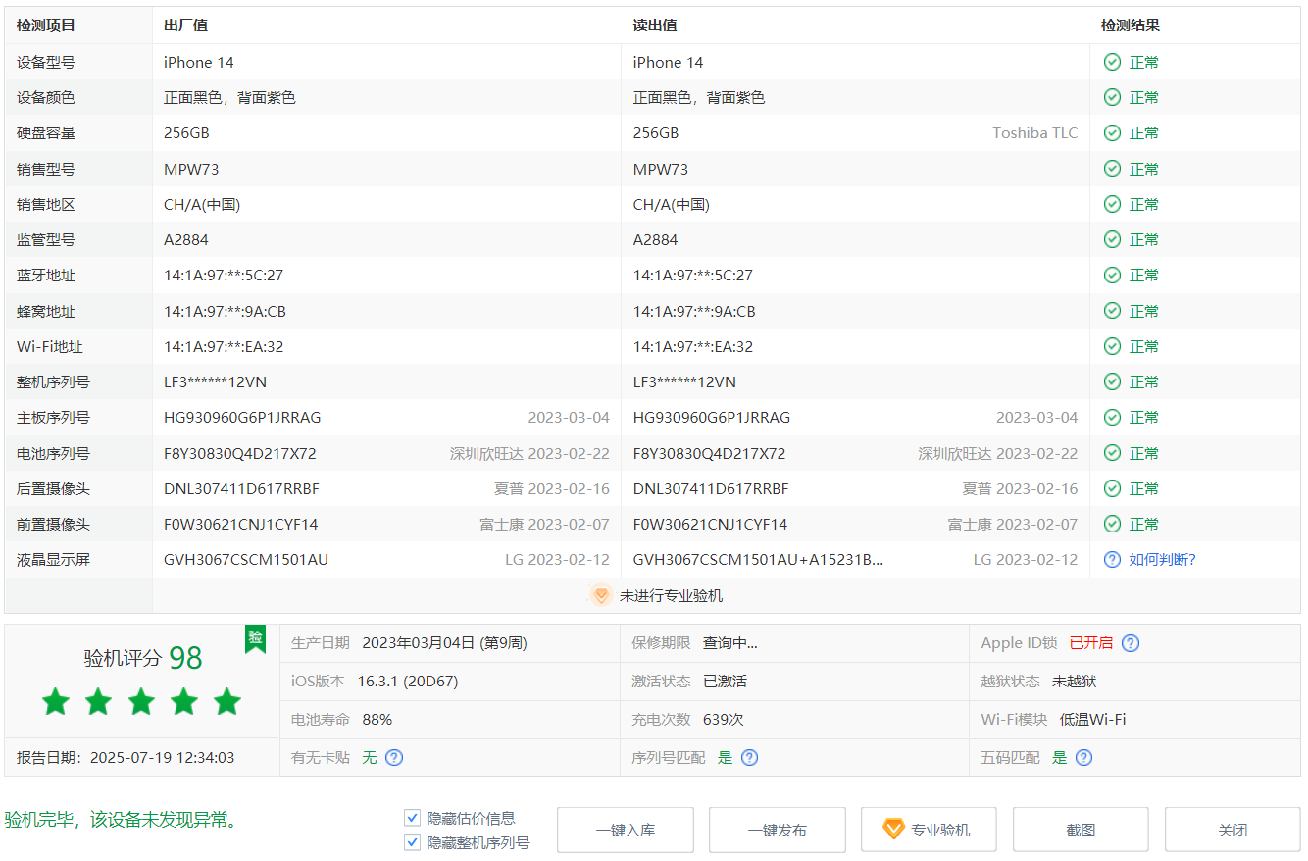Click the 检测结果 column header
1308x861 pixels.
point(1131,25)
